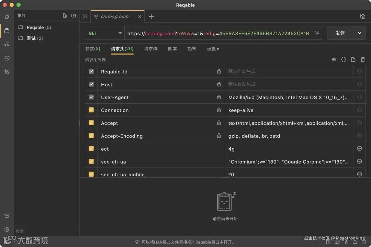Remove the ect header row
Image resolution: width=371 pixels, height=247 pixels.
[x=359, y=149]
